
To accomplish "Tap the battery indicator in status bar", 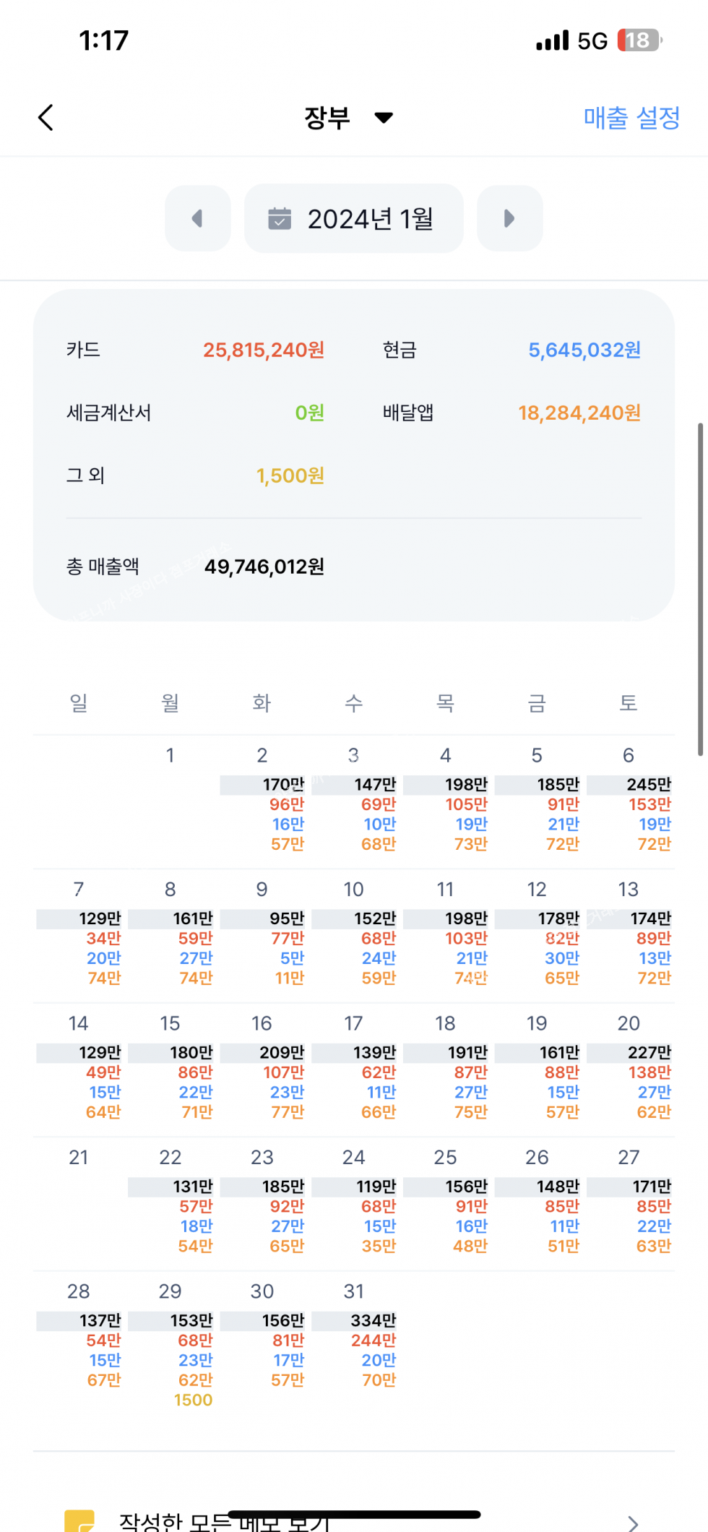I will coord(639,40).
